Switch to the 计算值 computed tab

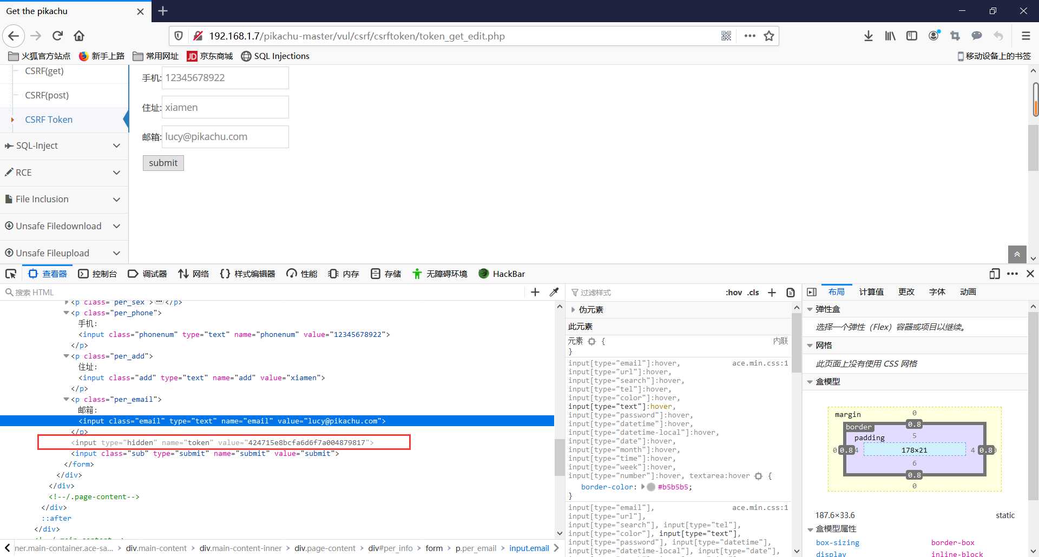(871, 292)
